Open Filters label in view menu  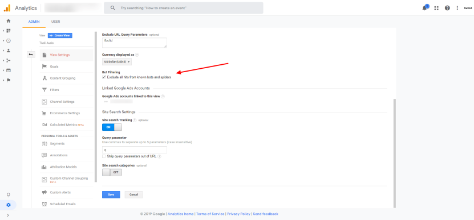54,90
